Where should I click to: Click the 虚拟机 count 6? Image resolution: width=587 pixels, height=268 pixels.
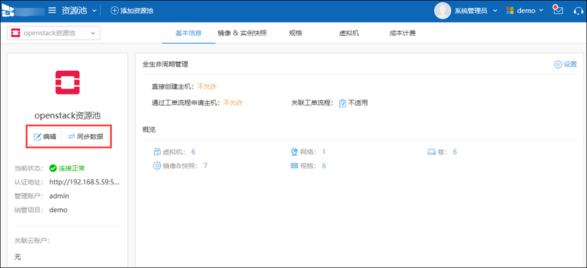(193, 152)
